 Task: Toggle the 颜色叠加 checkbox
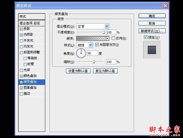pos(21,76)
